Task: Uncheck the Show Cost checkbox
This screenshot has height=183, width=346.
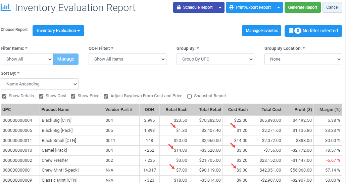Action: (41, 96)
